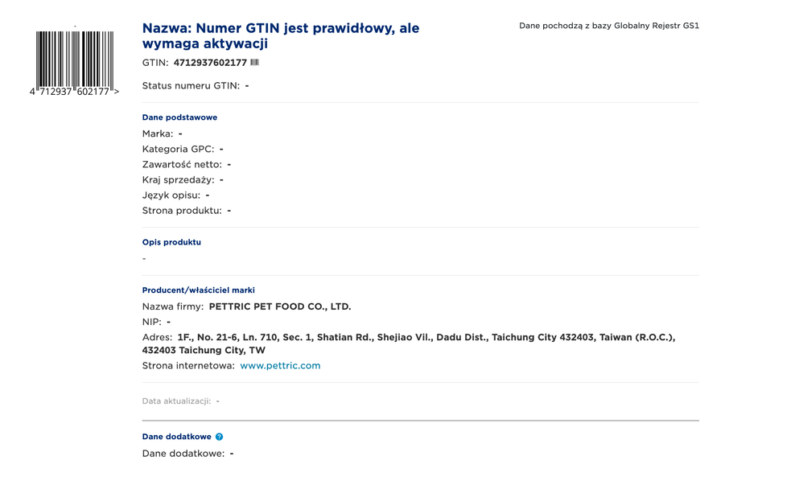The image size is (803, 485).
Task: Click the Globalny Rejestr GS1 source note
Action: click(608, 26)
